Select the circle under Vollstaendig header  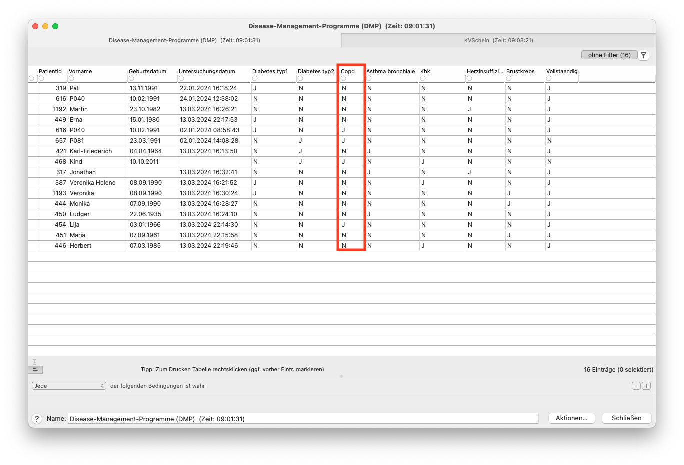(x=549, y=78)
